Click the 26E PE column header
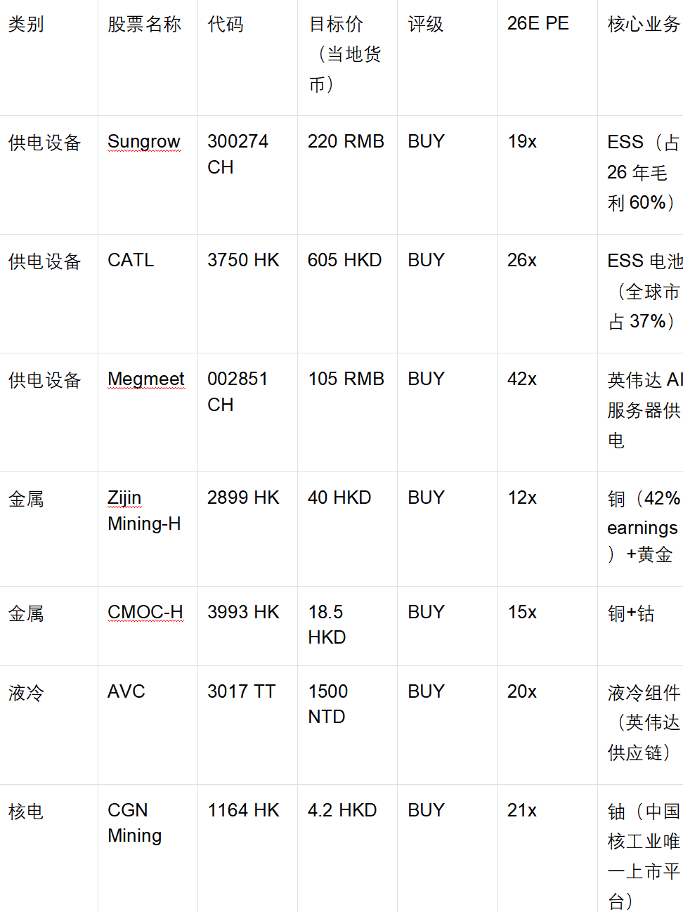The image size is (683, 912). (538, 24)
